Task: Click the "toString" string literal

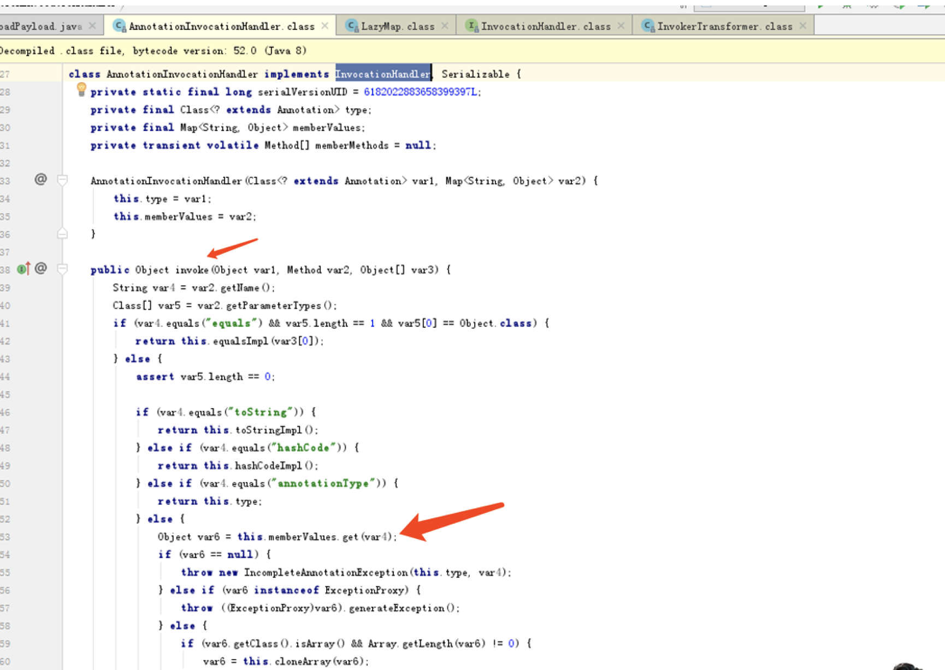Action: coord(260,412)
